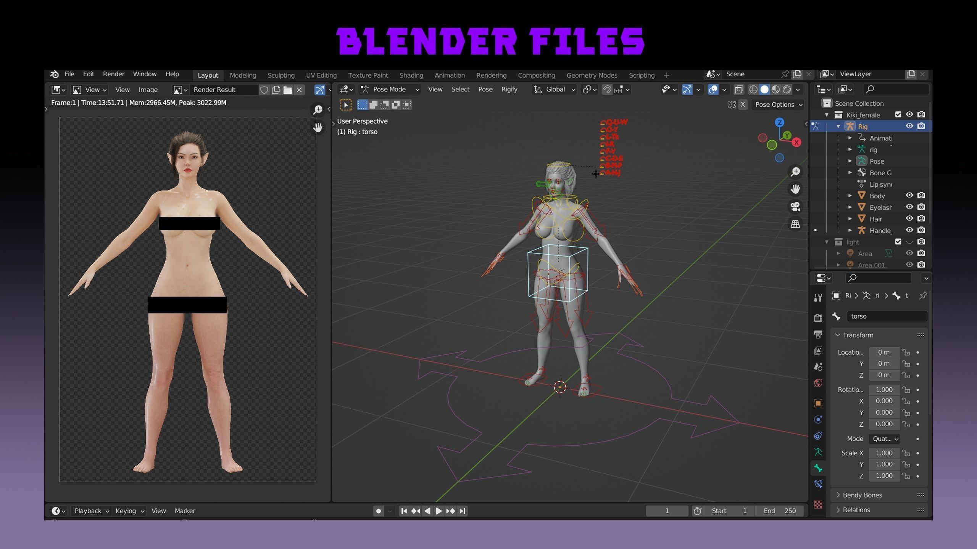This screenshot has width=977, height=549.
Task: Hide Area light eye icon
Action: point(909,253)
